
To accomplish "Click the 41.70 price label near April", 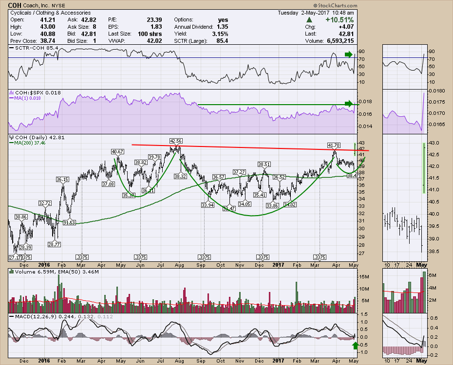I will [334, 145].
